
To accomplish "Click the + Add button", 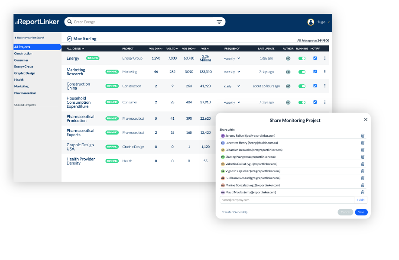I will coord(360,200).
